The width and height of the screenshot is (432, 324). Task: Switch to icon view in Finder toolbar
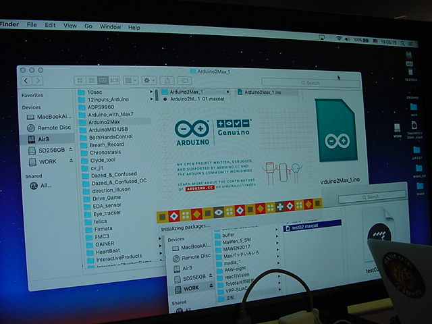point(80,80)
